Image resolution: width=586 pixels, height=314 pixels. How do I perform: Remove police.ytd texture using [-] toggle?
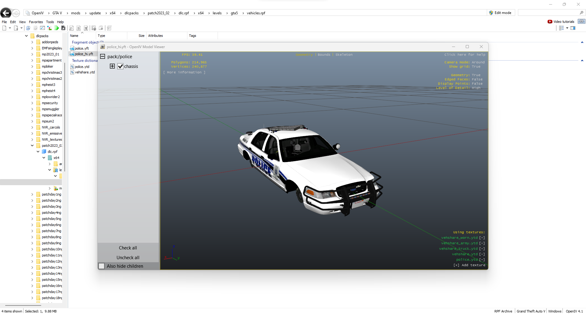click(x=482, y=259)
